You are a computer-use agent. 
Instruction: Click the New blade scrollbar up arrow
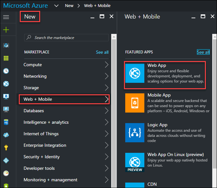coord(114,37)
